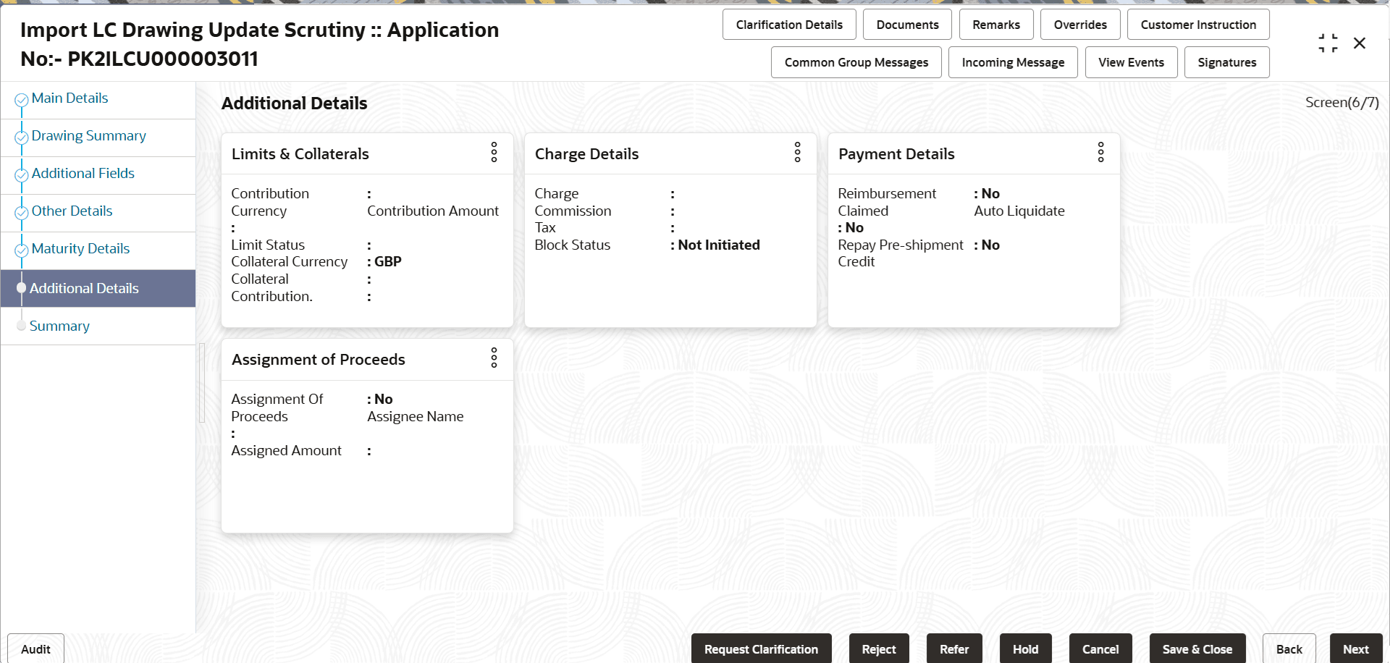Go to the Drawing Summary step

(88, 136)
